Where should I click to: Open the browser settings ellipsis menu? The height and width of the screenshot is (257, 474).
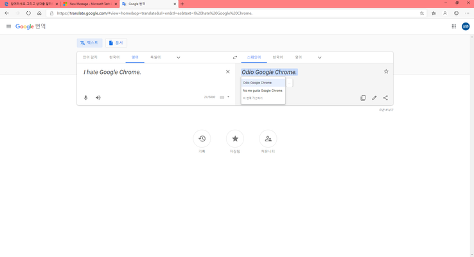[x=467, y=13]
